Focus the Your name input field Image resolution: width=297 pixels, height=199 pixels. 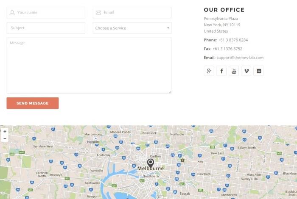coord(46,13)
